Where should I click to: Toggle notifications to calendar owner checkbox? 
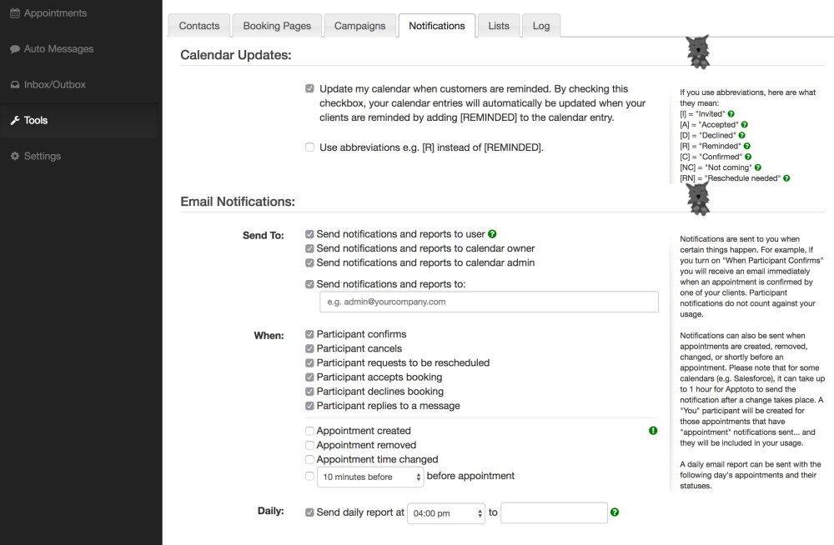pyautogui.click(x=309, y=248)
